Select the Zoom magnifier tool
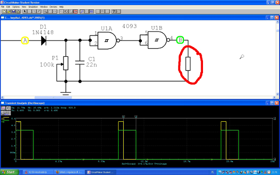Image resolution: width=280 pixels, height=175 pixels. click(45, 11)
